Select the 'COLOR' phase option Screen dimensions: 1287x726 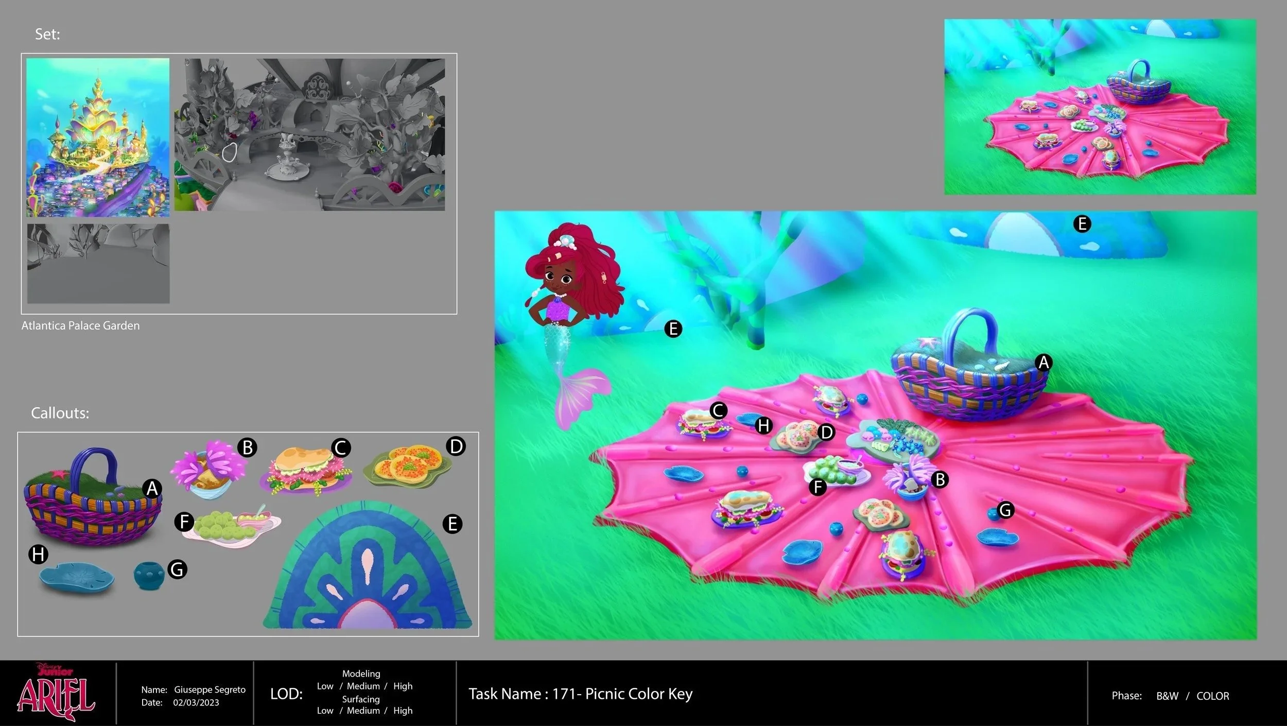pyautogui.click(x=1212, y=696)
